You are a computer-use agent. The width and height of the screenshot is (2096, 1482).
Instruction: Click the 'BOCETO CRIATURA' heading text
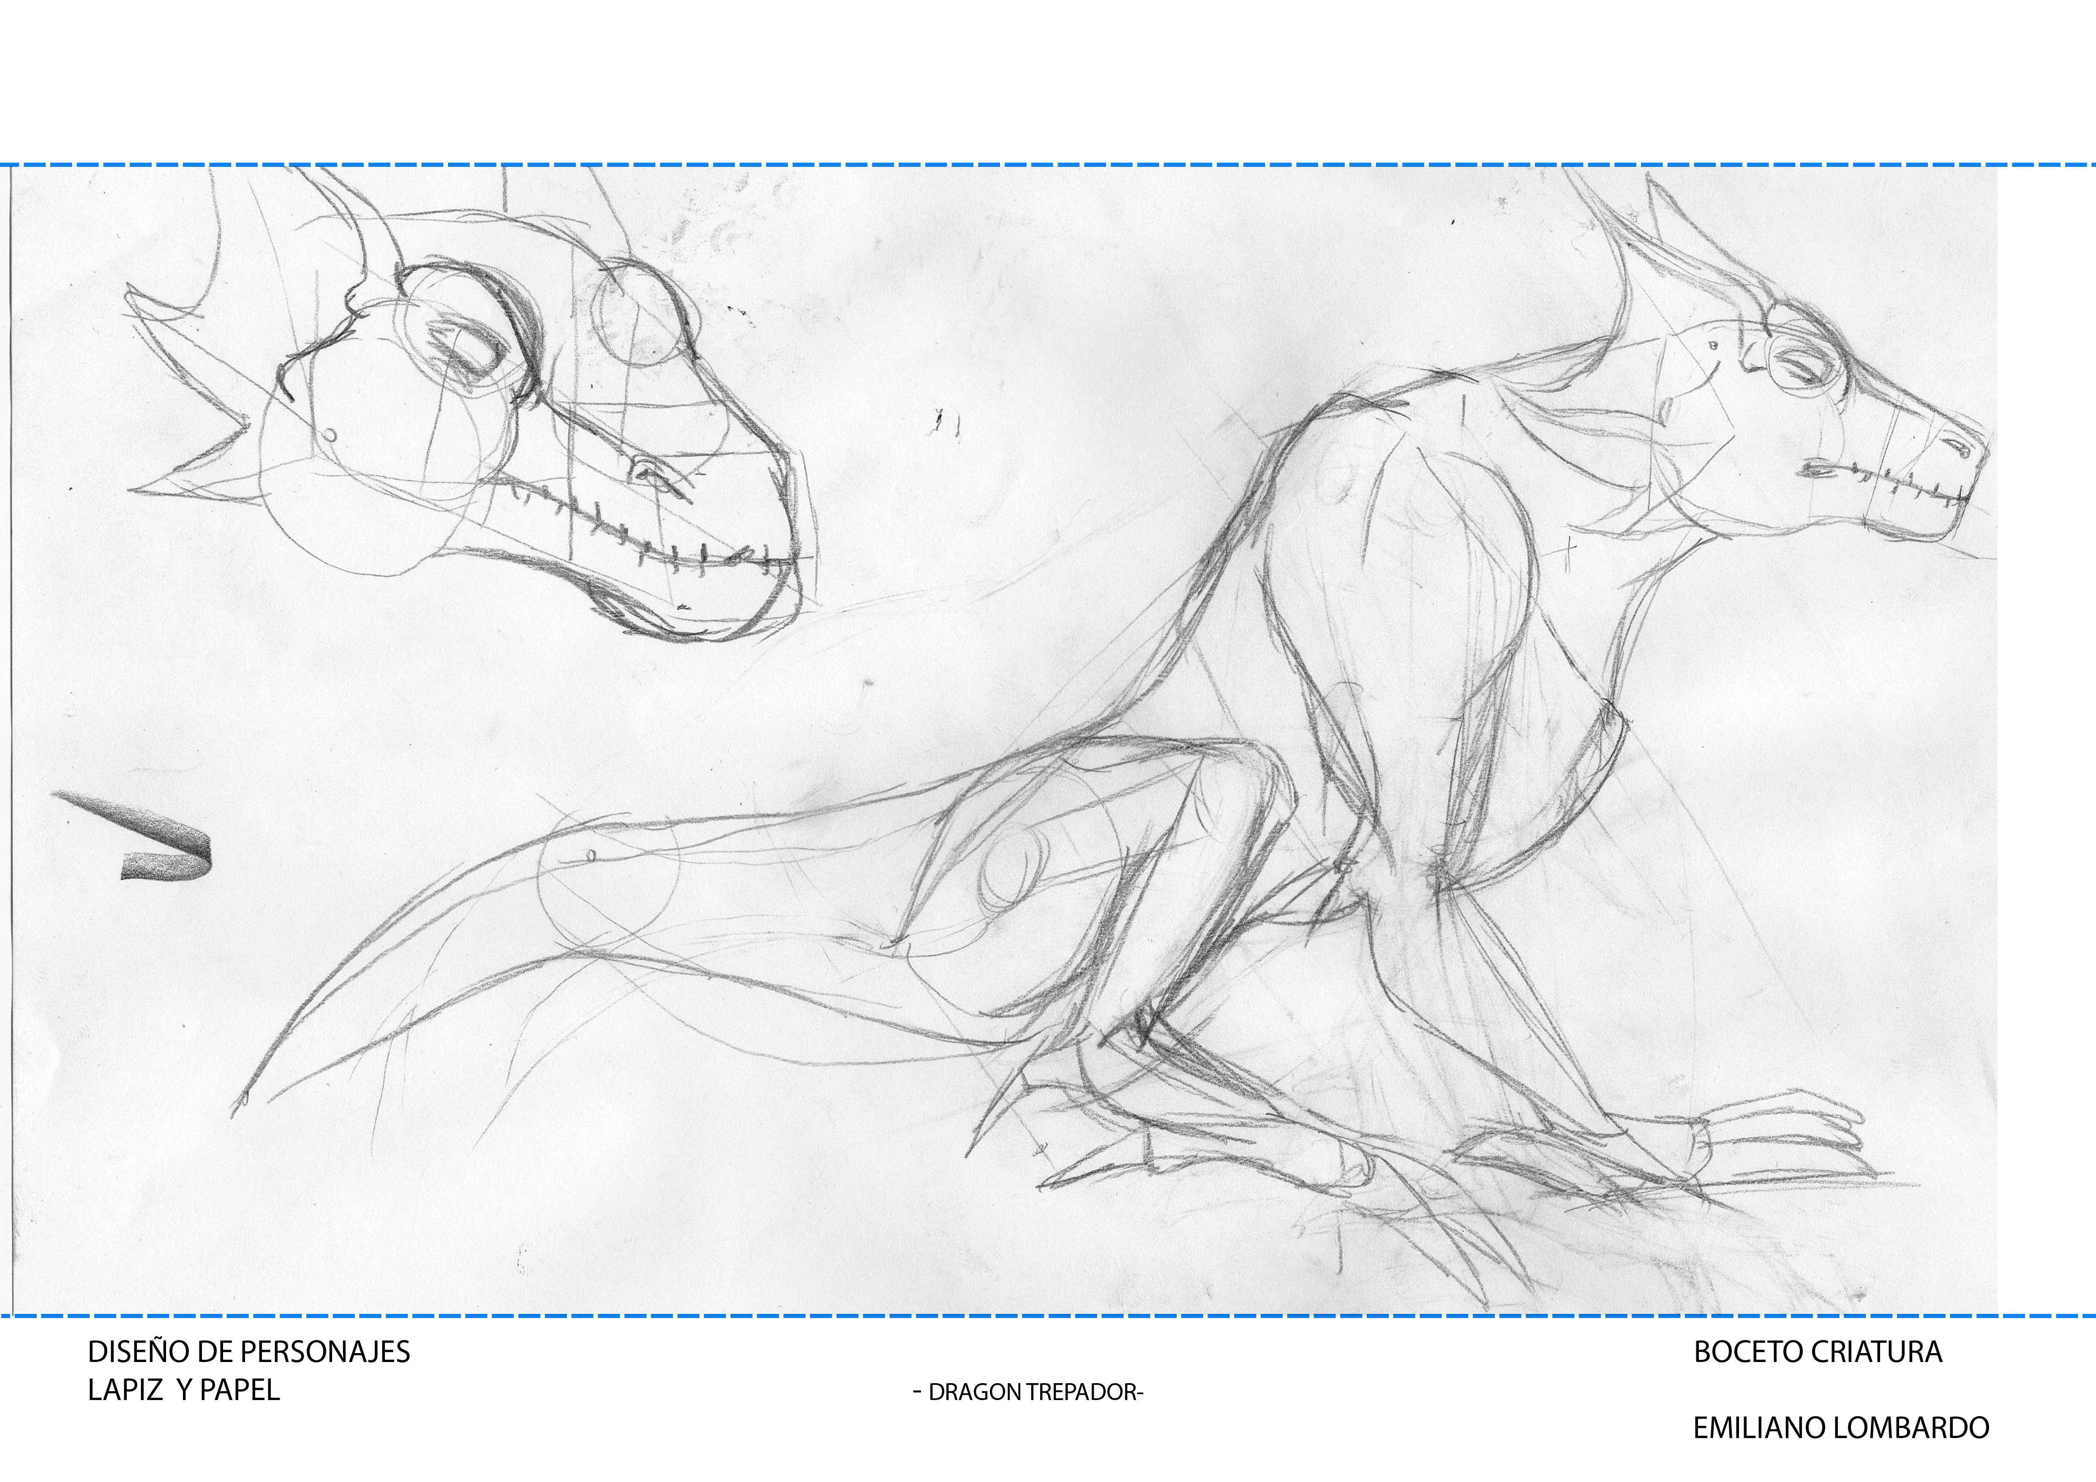(1818, 1351)
